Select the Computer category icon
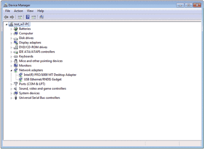204x149 pixels. click(16, 33)
